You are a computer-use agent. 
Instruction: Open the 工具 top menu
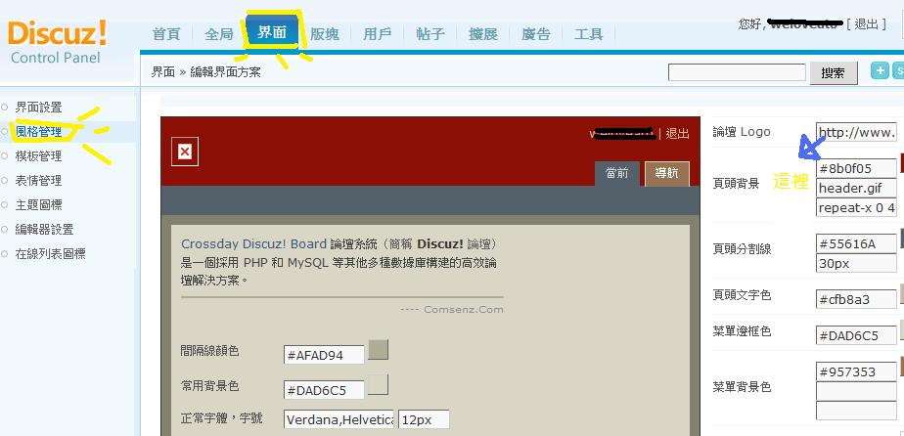click(589, 34)
